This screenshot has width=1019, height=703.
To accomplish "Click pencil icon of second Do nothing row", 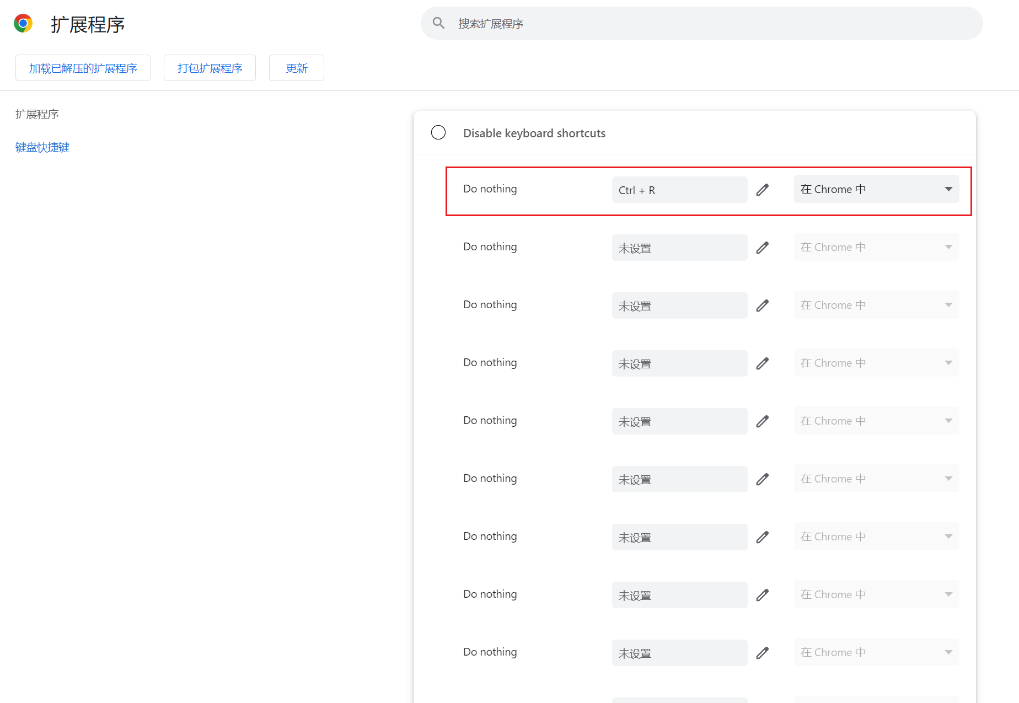I will [x=762, y=248].
